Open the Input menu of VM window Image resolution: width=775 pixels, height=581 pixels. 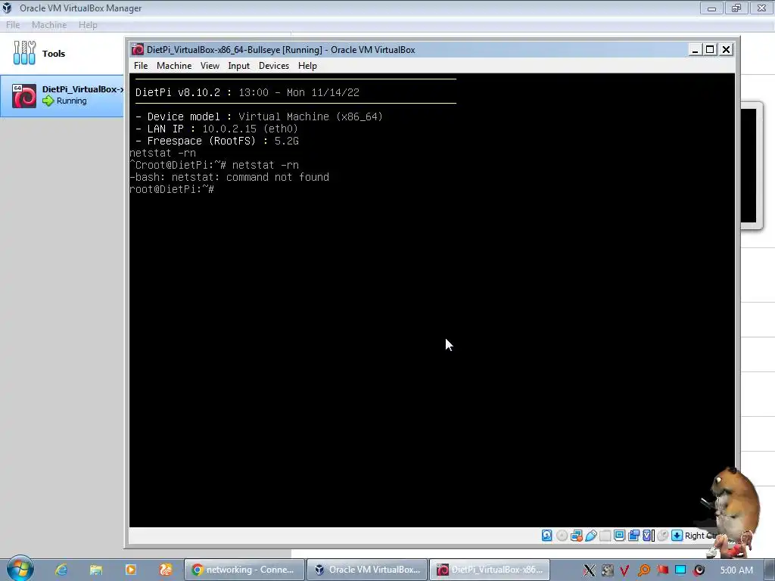point(238,66)
